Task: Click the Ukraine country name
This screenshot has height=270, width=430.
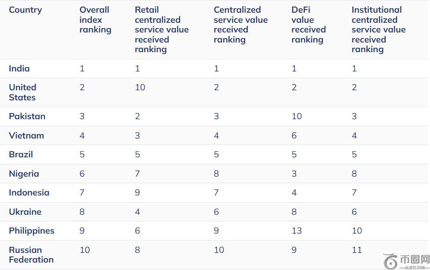Action: click(x=25, y=212)
